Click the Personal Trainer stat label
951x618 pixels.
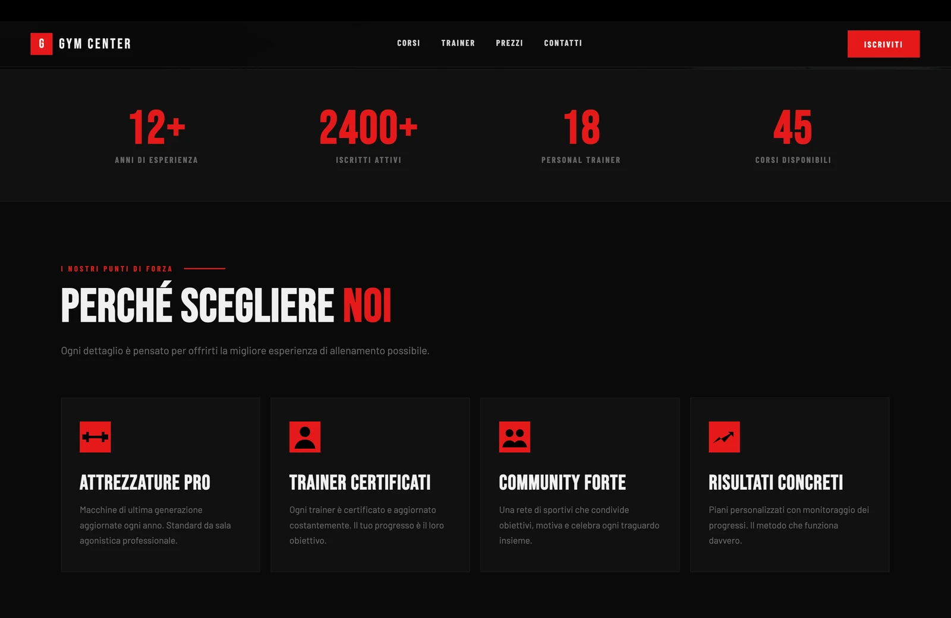tap(581, 160)
